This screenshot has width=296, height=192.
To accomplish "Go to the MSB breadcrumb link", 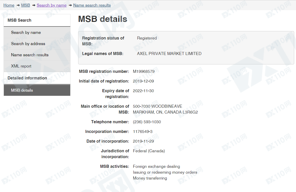I will (x=26, y=5).
